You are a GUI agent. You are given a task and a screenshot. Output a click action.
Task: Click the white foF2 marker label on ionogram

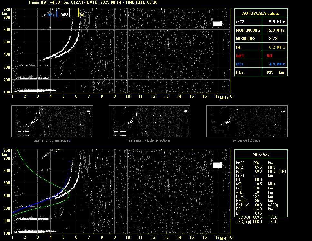64,15
